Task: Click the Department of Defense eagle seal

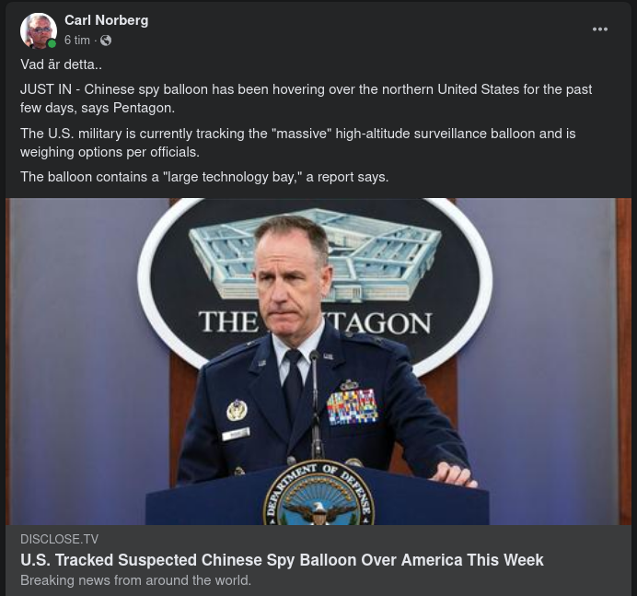Action: [318, 494]
